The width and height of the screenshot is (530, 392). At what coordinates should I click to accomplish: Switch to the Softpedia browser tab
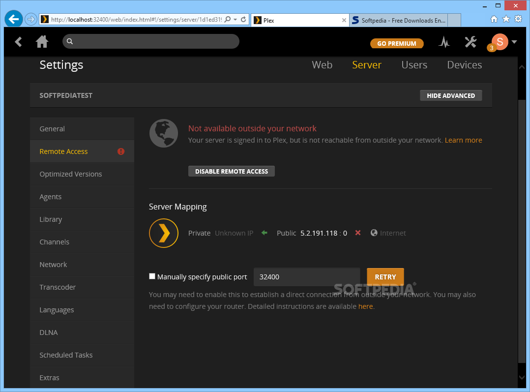tap(399, 20)
